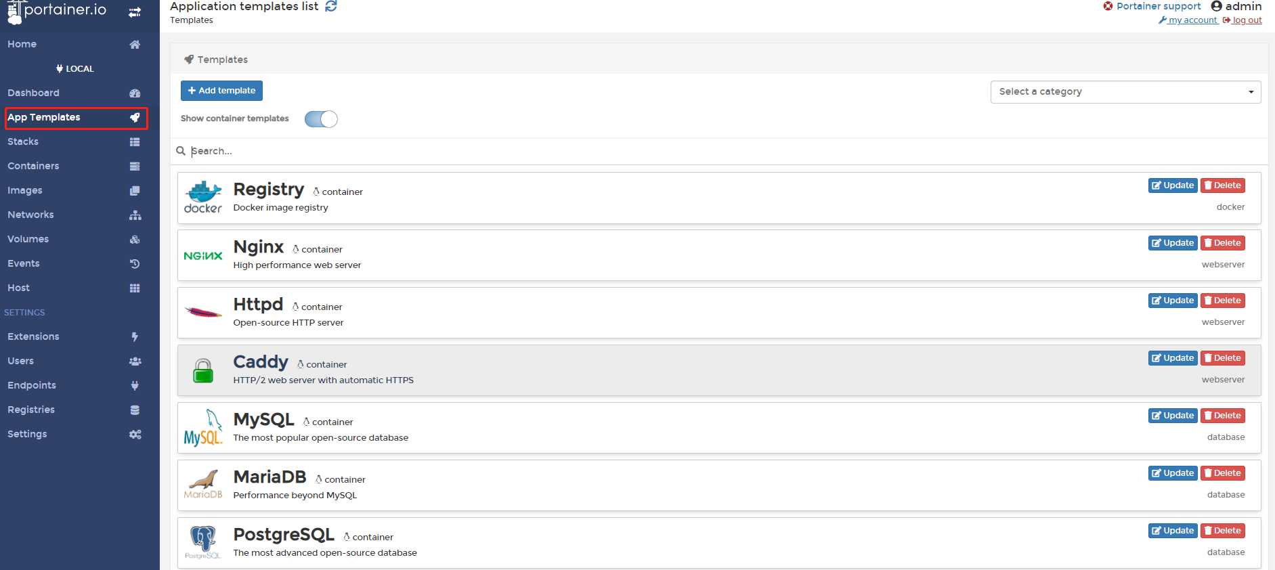Image resolution: width=1275 pixels, height=570 pixels.
Task: Click the PostgreSQL elephant logo
Action: point(203,542)
